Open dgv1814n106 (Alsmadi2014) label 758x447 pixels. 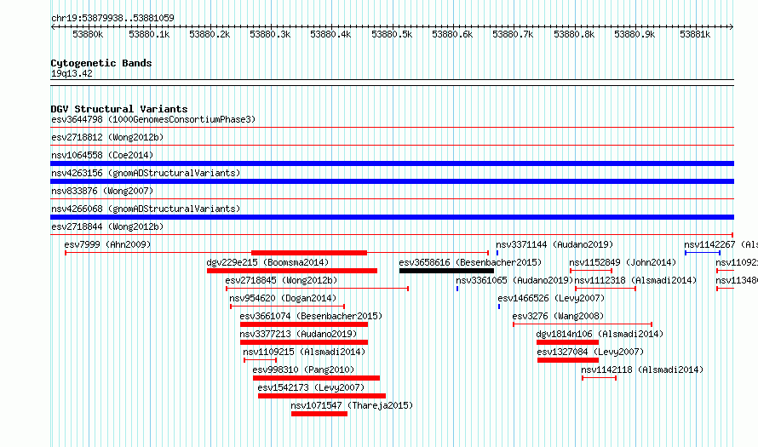point(600,334)
